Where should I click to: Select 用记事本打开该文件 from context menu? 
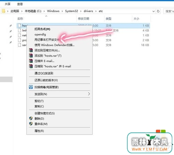[x=47, y=40]
